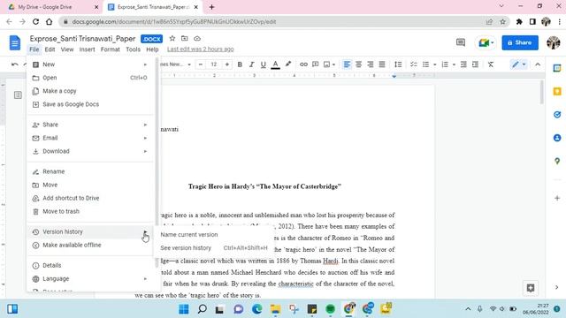Open Google Keep in side panel
The width and height of the screenshot is (566, 318).
(557, 92)
